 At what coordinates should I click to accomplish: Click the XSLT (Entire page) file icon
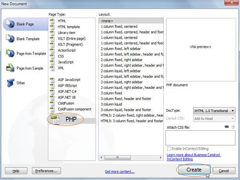tap(53, 39)
